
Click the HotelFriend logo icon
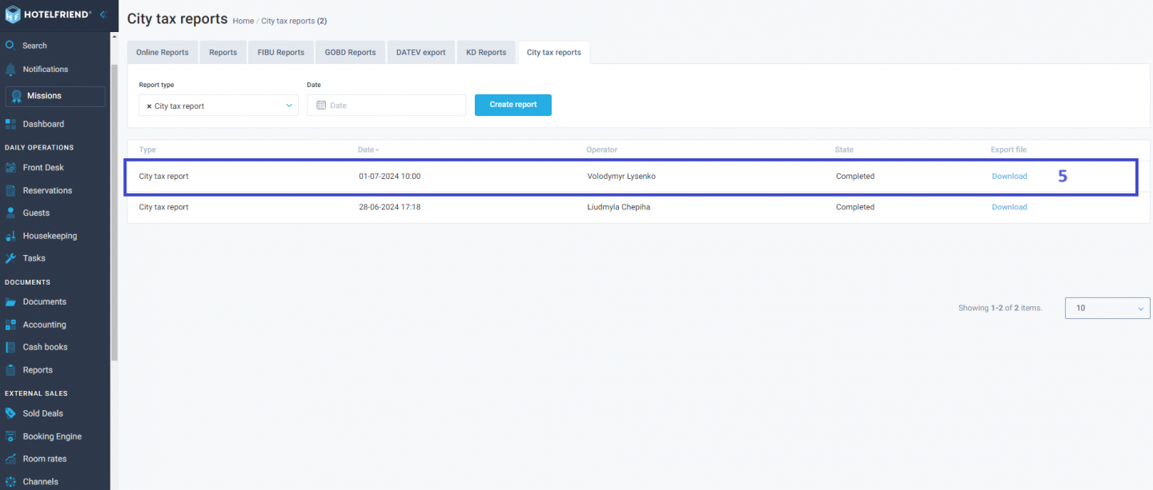coord(12,14)
